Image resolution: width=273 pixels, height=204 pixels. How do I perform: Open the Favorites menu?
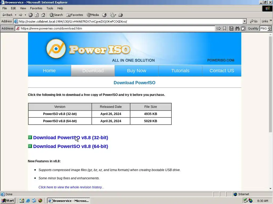coord(36,8)
